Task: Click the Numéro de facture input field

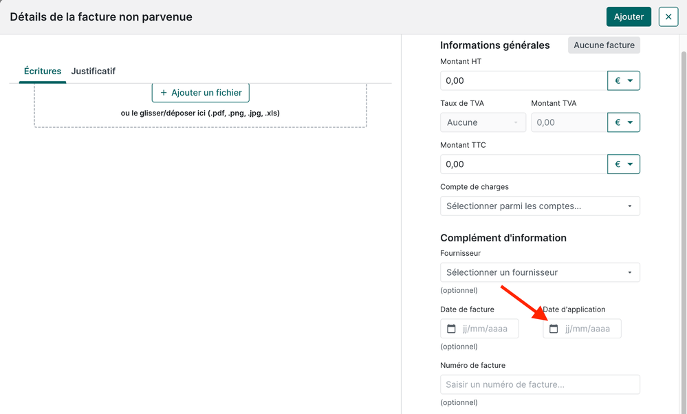Action: 540,384
